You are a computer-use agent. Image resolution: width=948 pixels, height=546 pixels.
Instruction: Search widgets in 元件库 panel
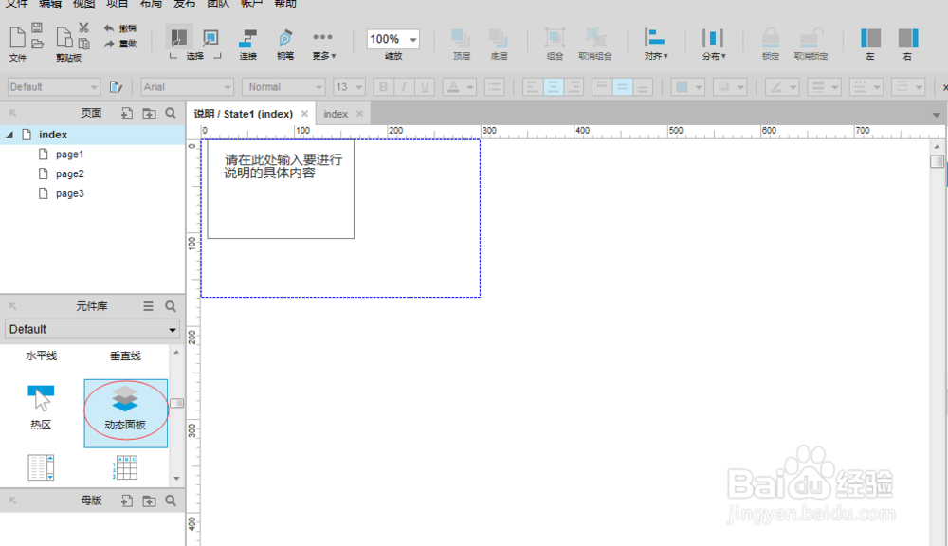coord(171,306)
